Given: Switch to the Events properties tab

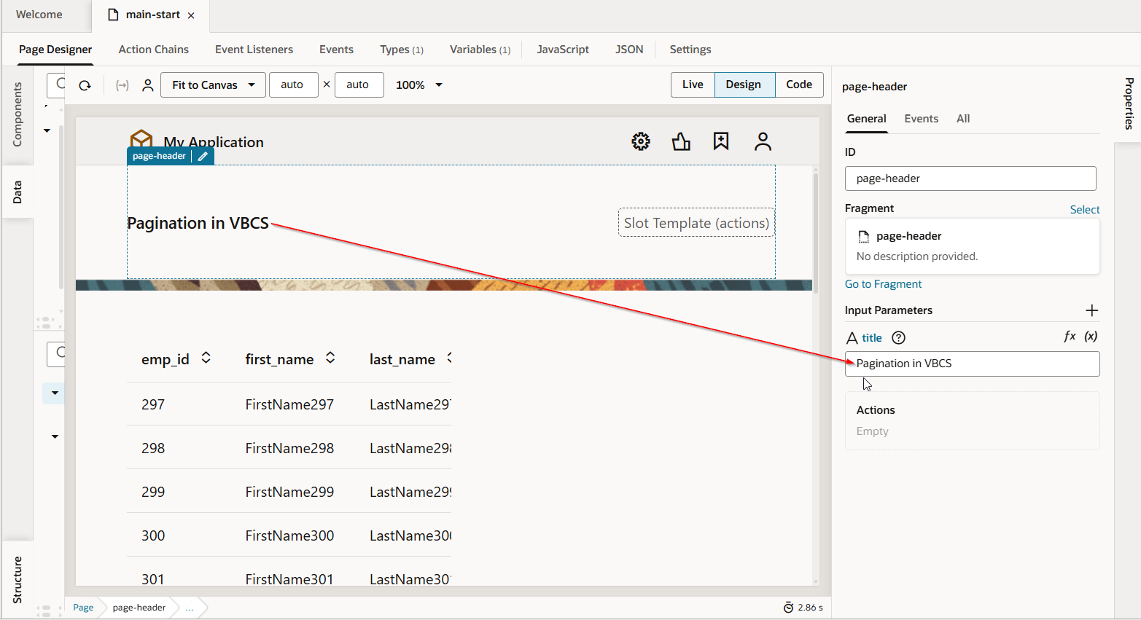Looking at the screenshot, I should 921,119.
